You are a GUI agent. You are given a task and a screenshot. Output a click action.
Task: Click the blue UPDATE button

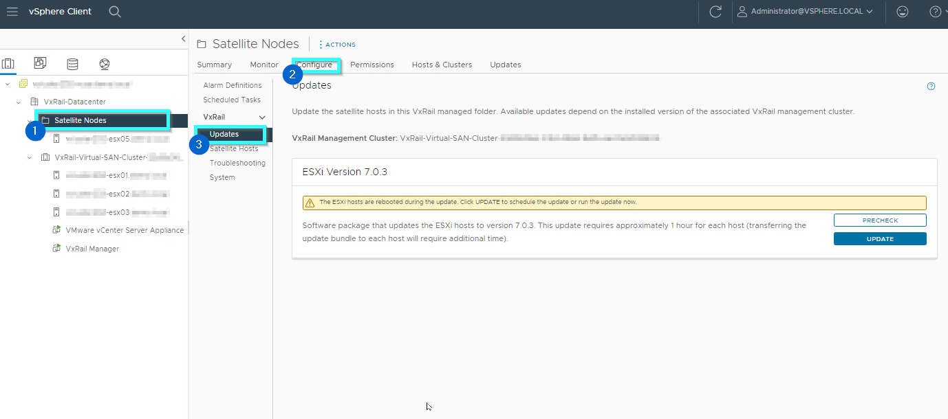880,239
